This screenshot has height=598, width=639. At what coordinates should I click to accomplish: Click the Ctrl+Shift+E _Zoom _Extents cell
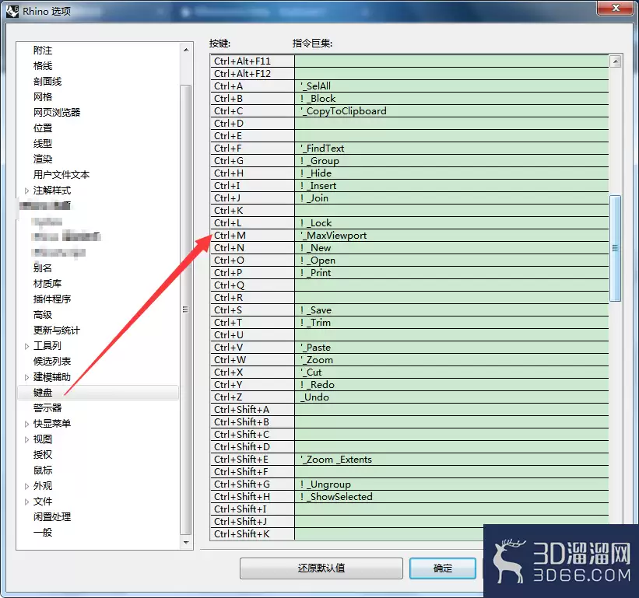click(x=451, y=460)
